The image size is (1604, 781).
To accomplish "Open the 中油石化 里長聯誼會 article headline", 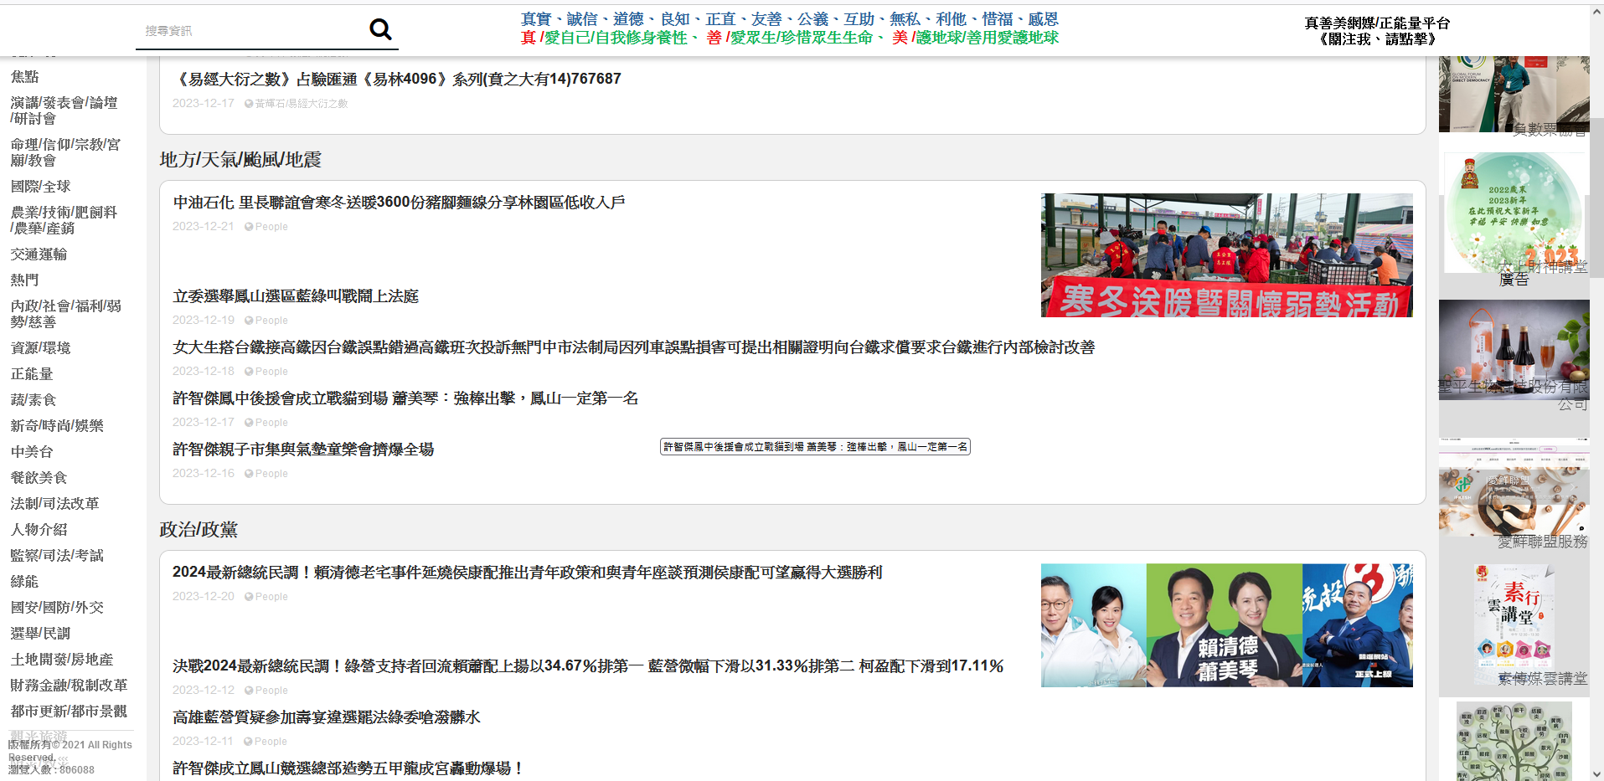I will [x=399, y=203].
